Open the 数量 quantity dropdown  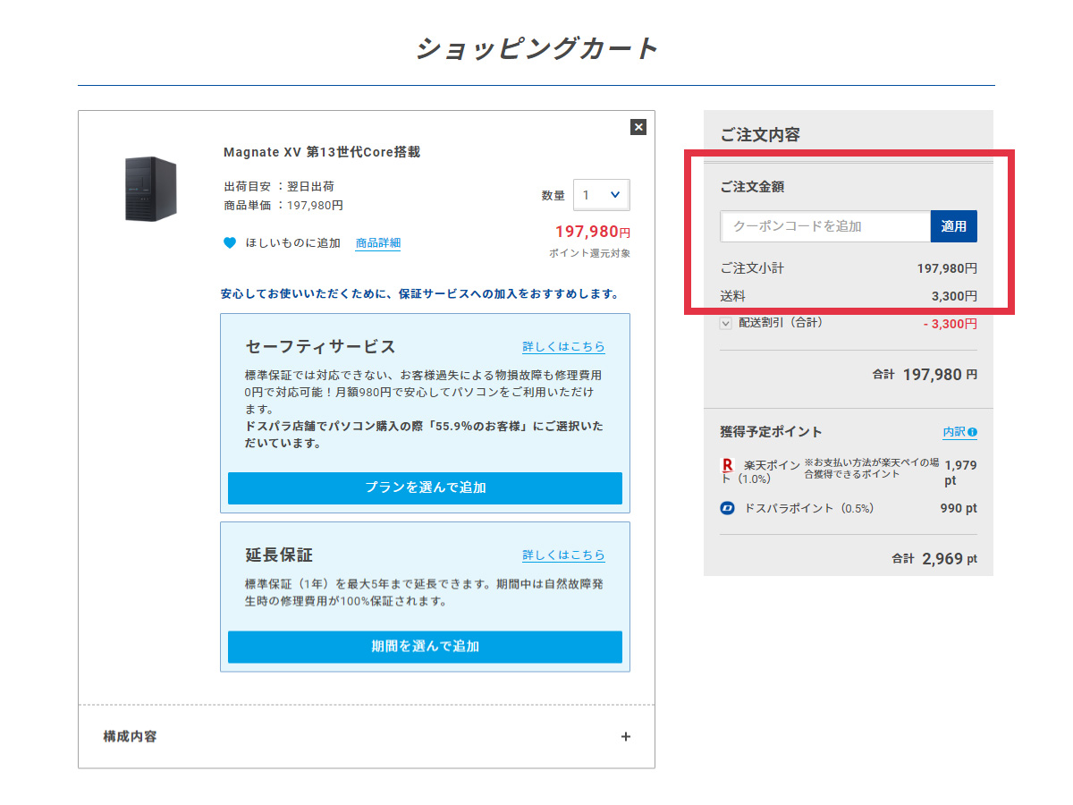(x=601, y=195)
